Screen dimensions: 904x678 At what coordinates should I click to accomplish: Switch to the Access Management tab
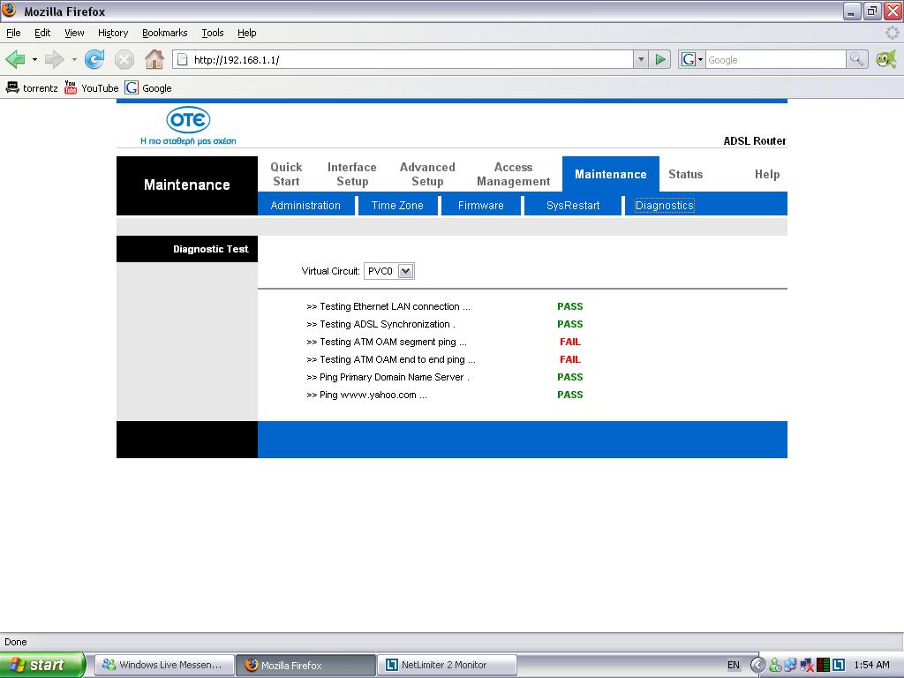point(513,174)
